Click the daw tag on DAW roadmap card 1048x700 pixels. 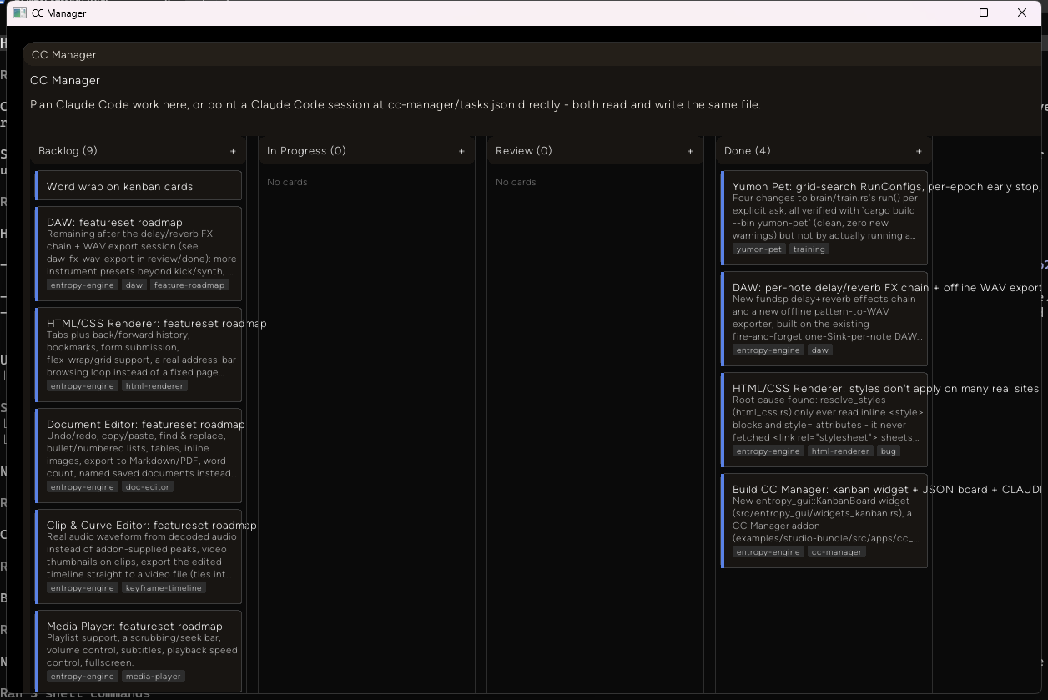134,285
